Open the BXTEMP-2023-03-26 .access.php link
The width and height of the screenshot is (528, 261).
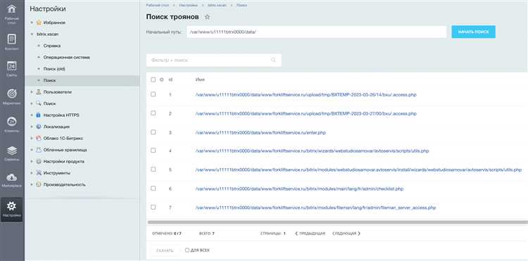[306, 94]
